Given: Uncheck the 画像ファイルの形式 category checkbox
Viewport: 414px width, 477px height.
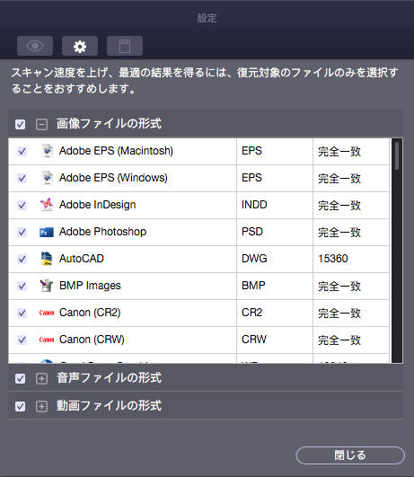Looking at the screenshot, I should tap(21, 124).
